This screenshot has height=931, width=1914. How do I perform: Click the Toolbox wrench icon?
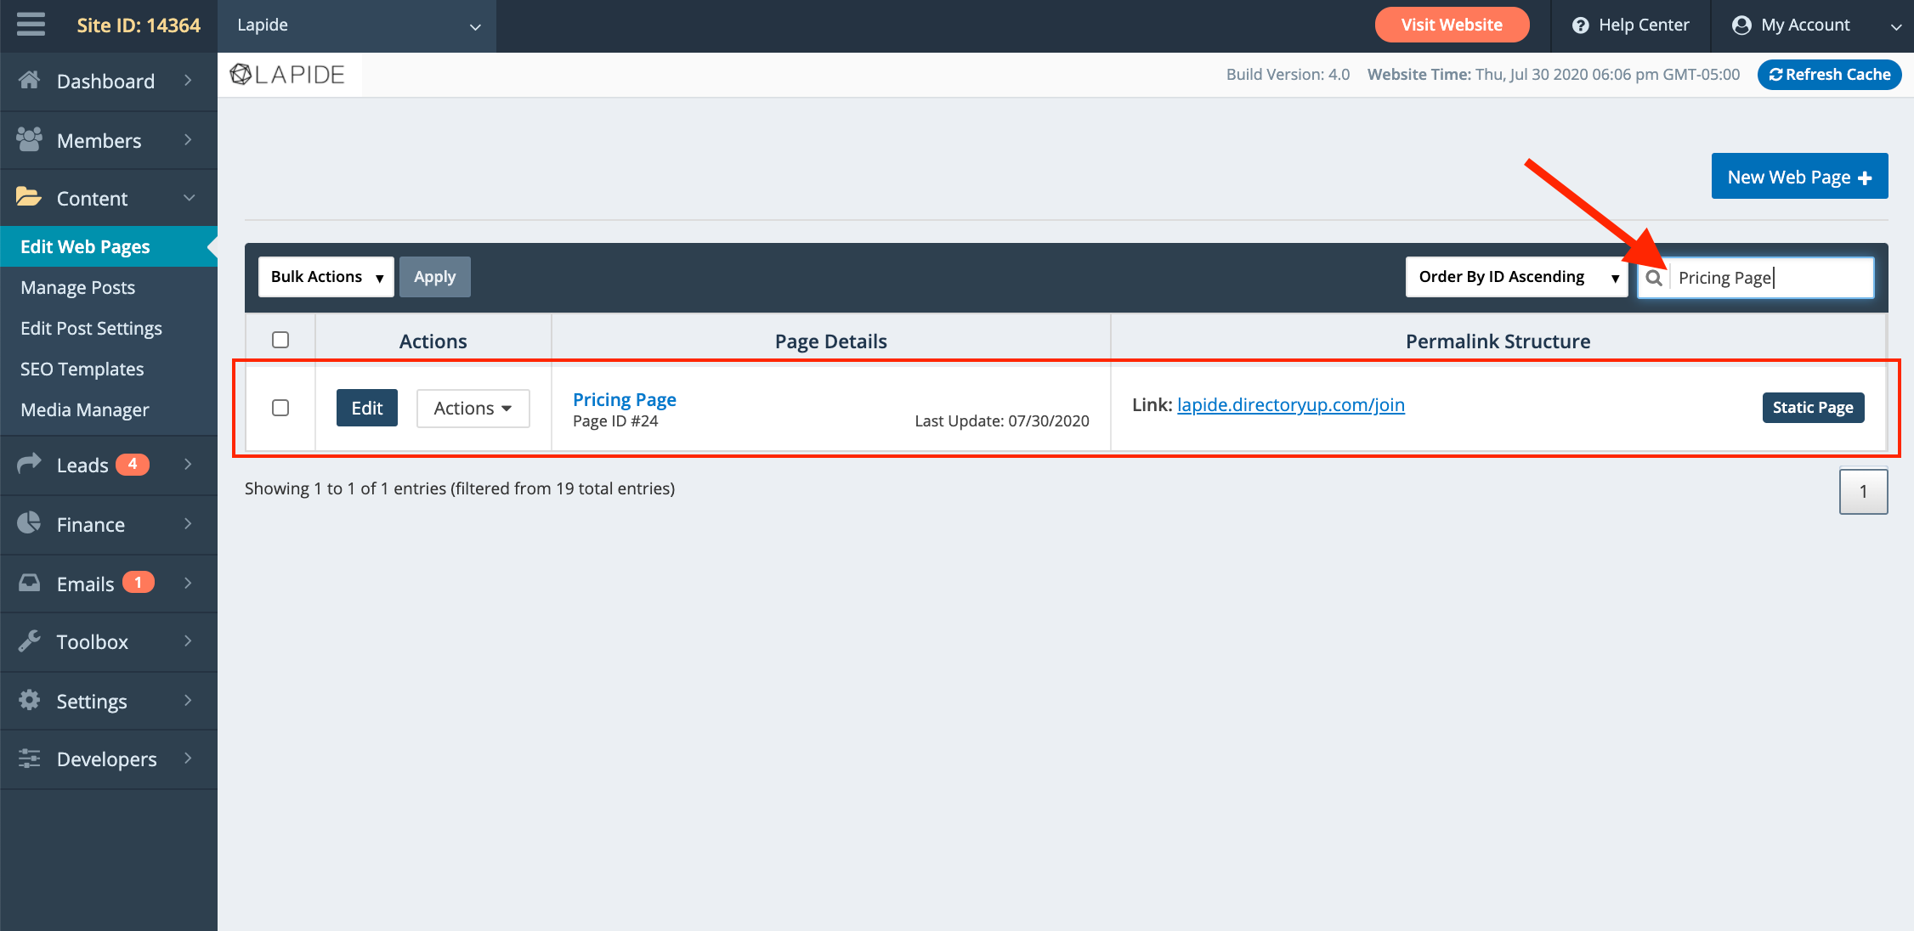[30, 641]
